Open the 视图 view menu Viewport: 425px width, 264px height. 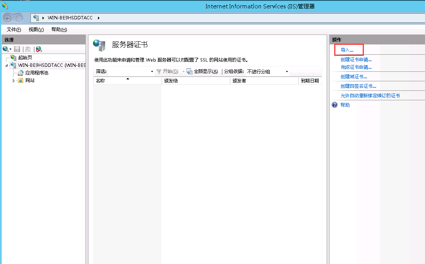[36, 30]
